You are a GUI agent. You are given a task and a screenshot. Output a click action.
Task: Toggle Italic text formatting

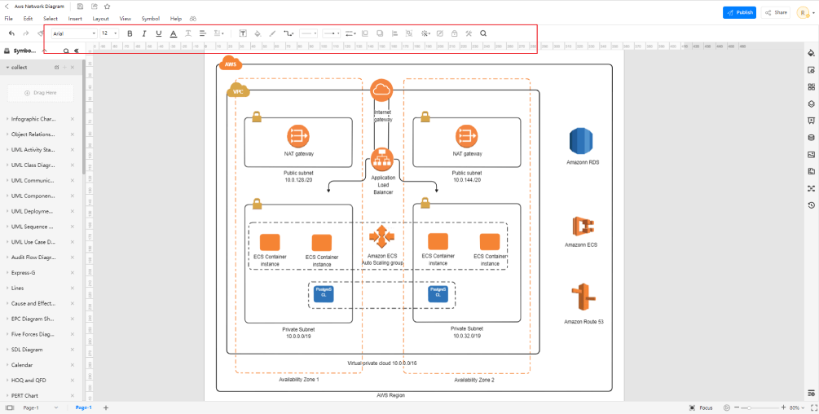click(x=144, y=33)
